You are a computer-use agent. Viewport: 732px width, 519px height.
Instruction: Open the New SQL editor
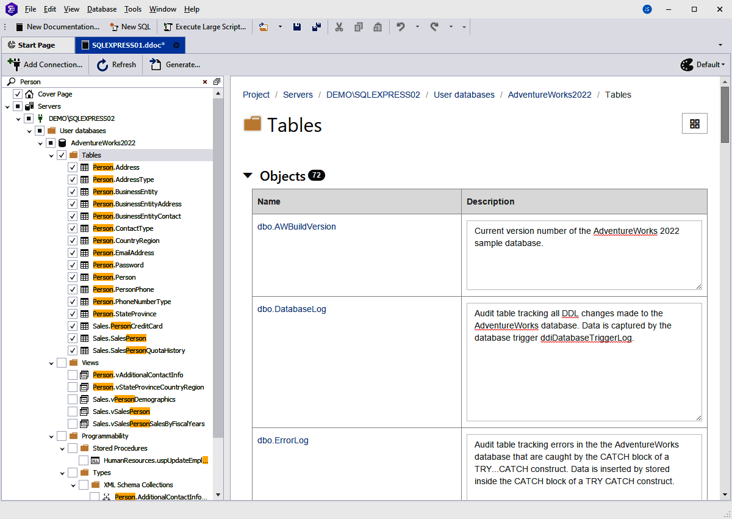click(x=130, y=26)
